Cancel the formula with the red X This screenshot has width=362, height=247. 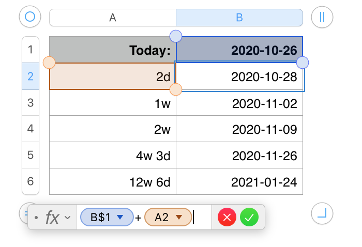[x=227, y=218]
